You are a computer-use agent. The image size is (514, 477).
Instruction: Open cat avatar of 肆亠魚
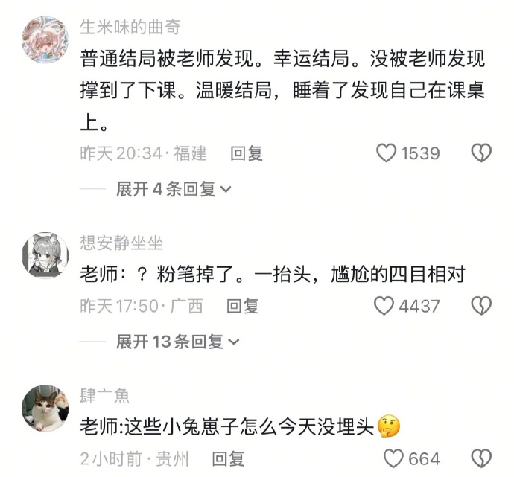point(45,409)
